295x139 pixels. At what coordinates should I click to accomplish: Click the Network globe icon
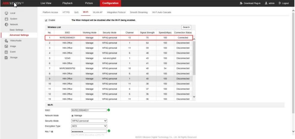coord(6,24)
